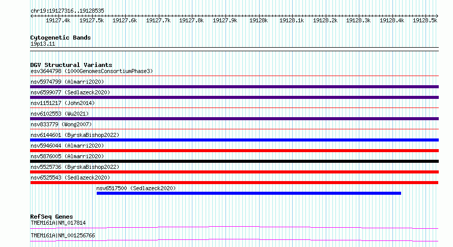Viewport: 453px width, 247px height.
Task: Click ruler tick label 19127.5k
Action: 92,20
